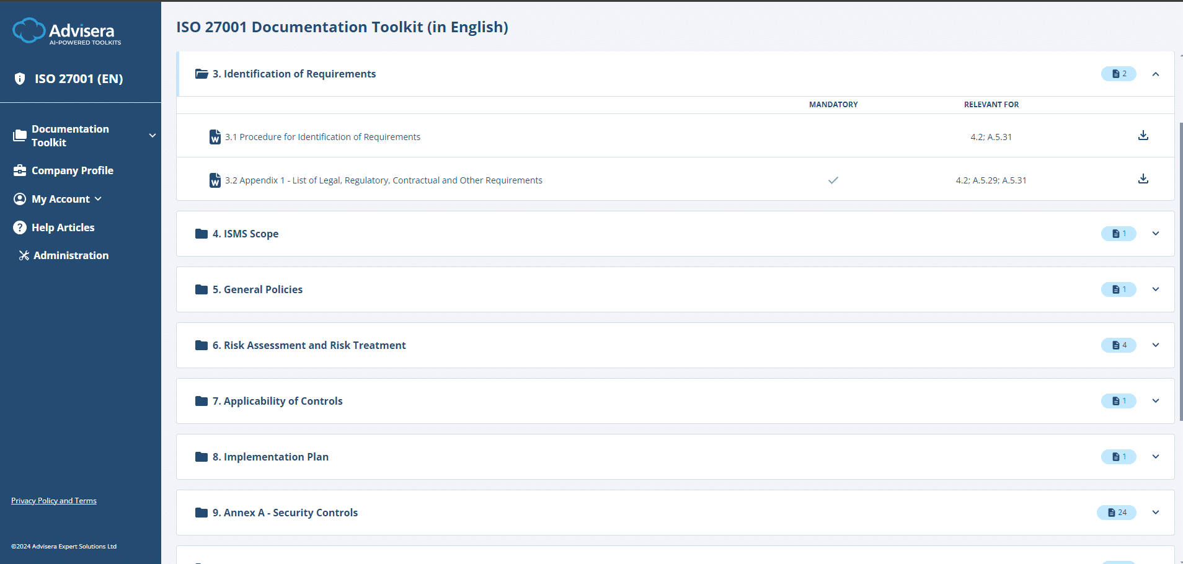
Task: Open Help Articles from the sidebar
Action: coord(63,227)
